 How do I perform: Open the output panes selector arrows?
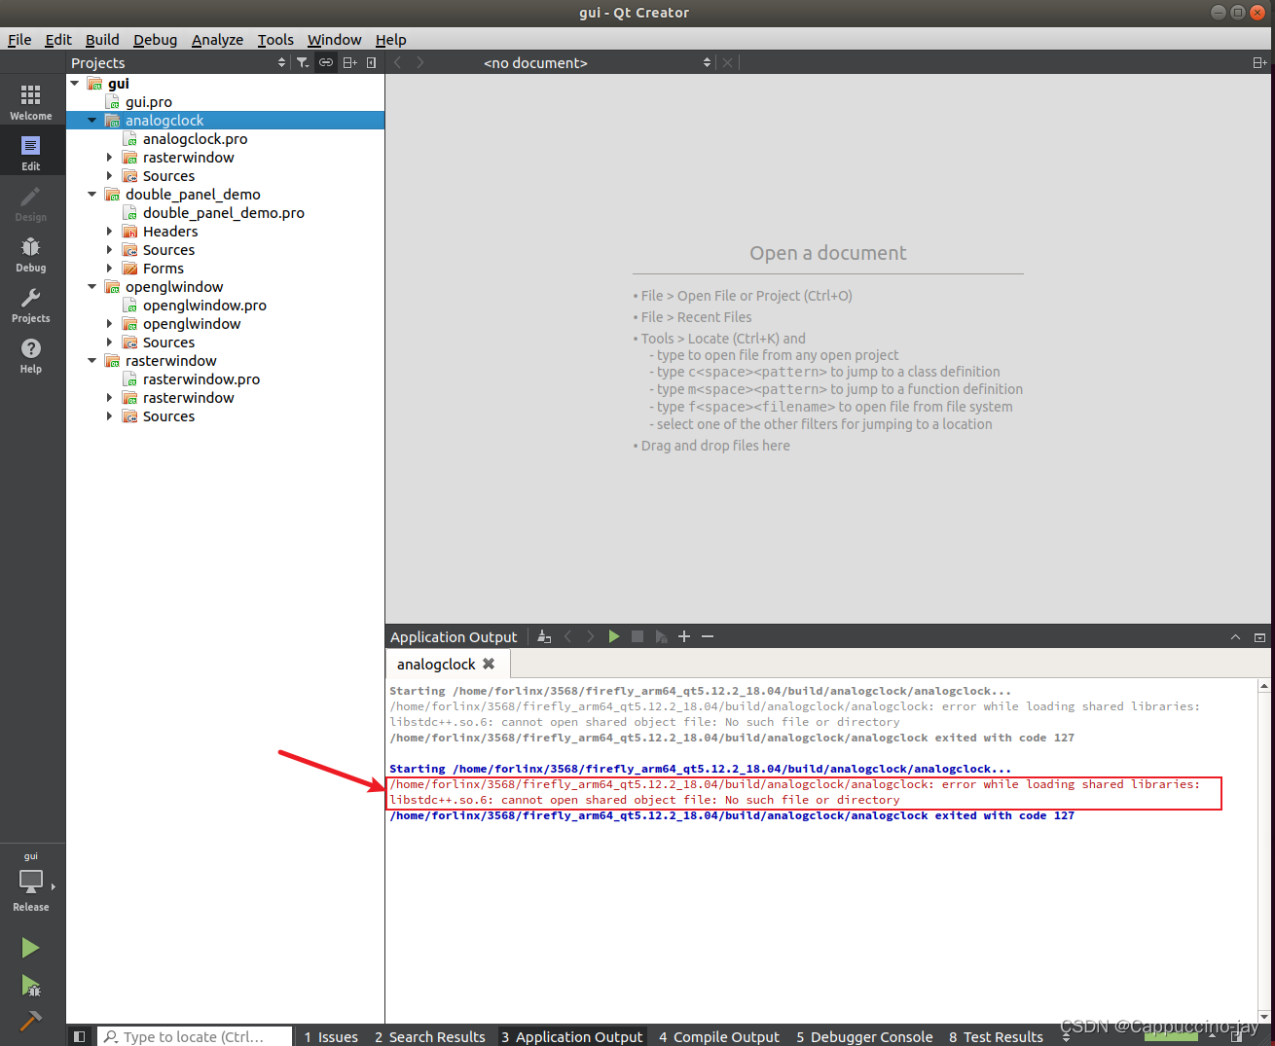click(1066, 1036)
